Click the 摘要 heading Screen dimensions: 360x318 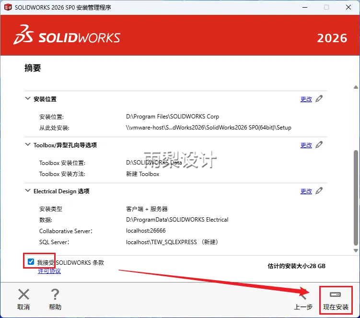[33, 68]
